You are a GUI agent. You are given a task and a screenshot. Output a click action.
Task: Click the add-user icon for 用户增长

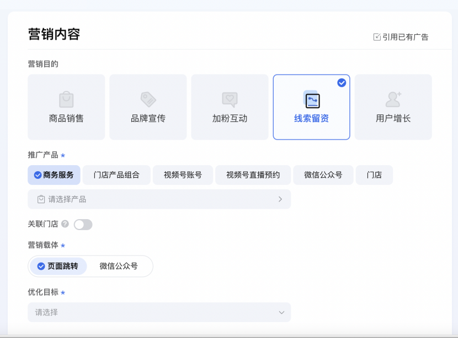pos(393,99)
